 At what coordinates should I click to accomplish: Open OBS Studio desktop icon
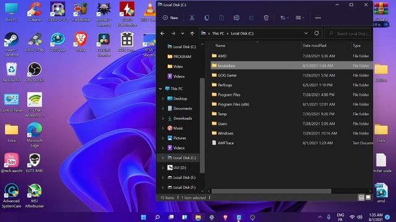[x=35, y=72]
